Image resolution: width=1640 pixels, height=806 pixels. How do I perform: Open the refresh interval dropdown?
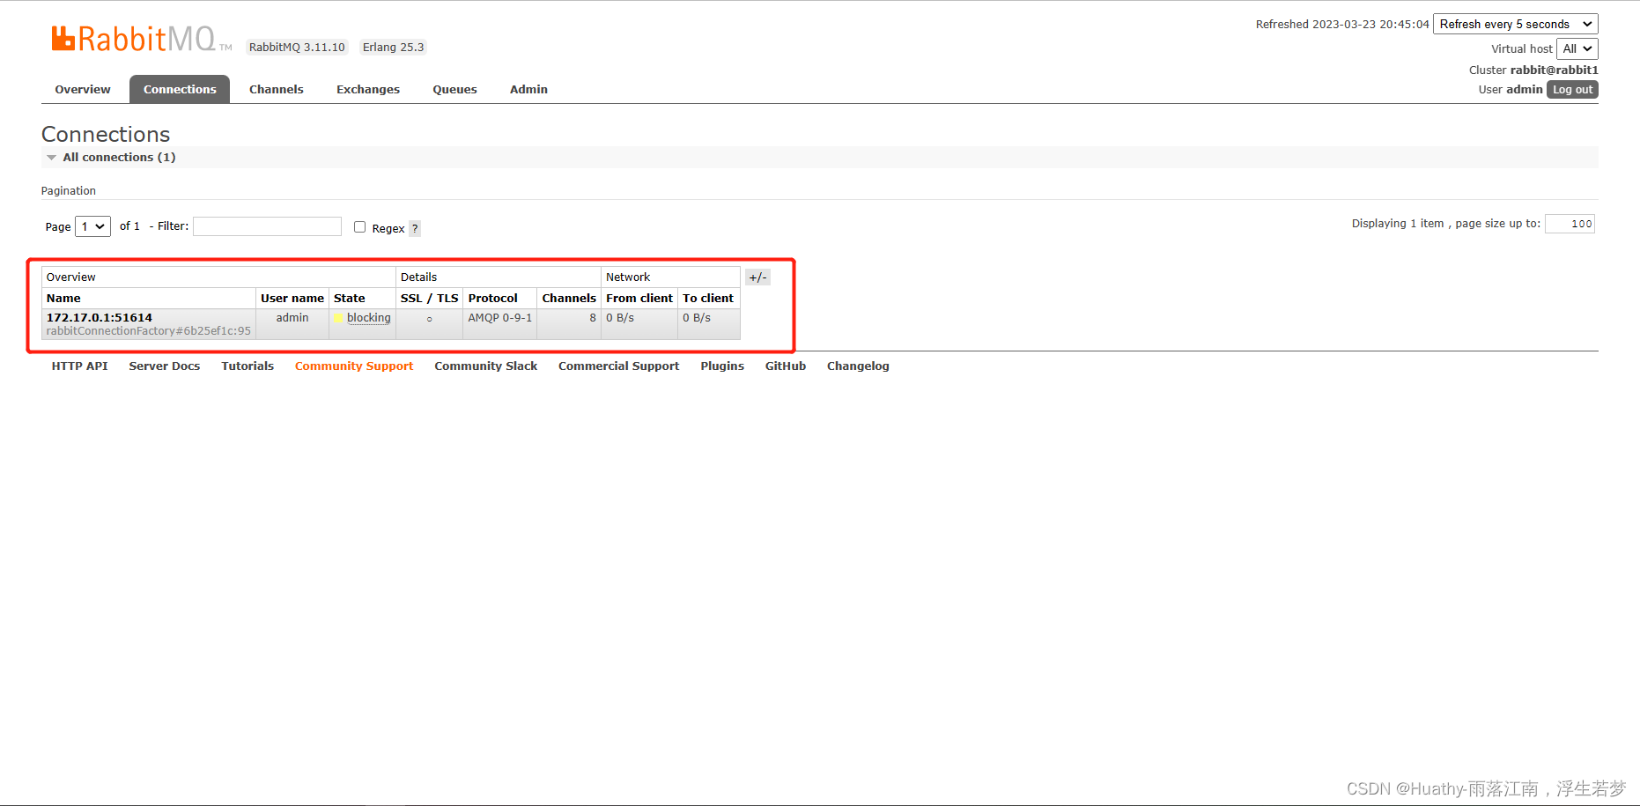click(1515, 24)
